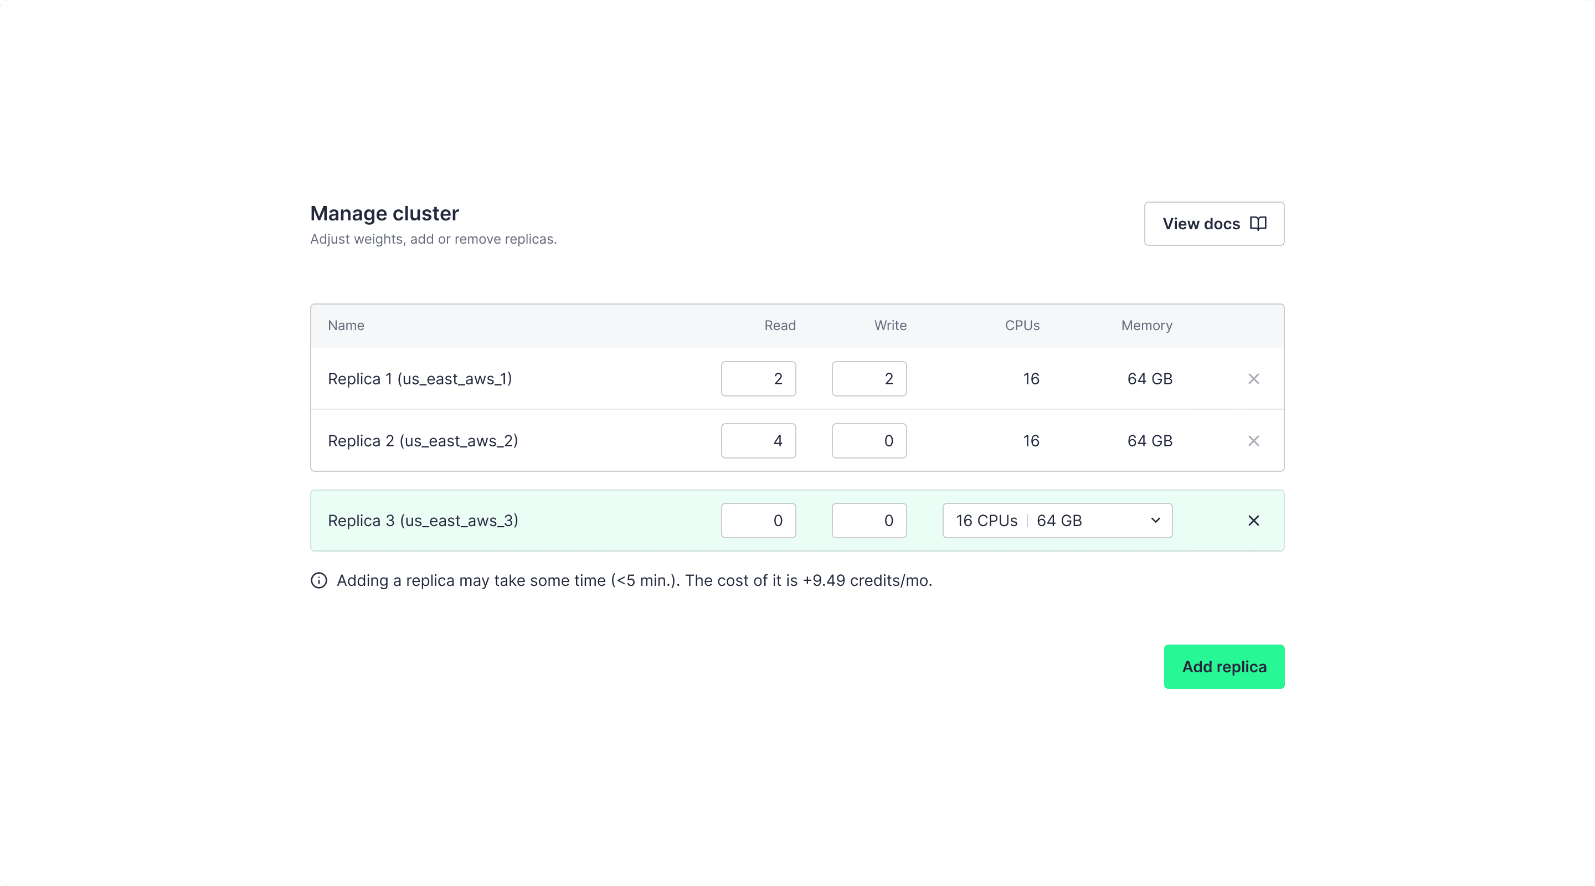Viewport: 1595px width, 886px height.
Task: Click the Name column header
Action: [346, 325]
